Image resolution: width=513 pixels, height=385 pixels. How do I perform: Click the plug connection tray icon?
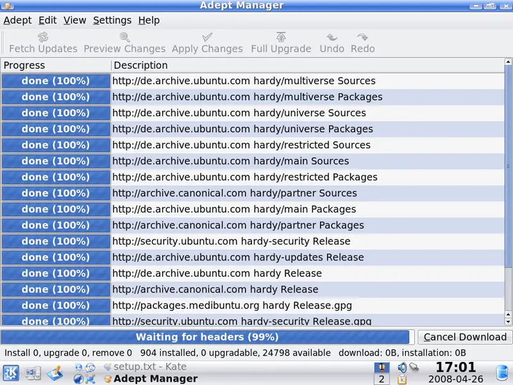[x=414, y=367]
